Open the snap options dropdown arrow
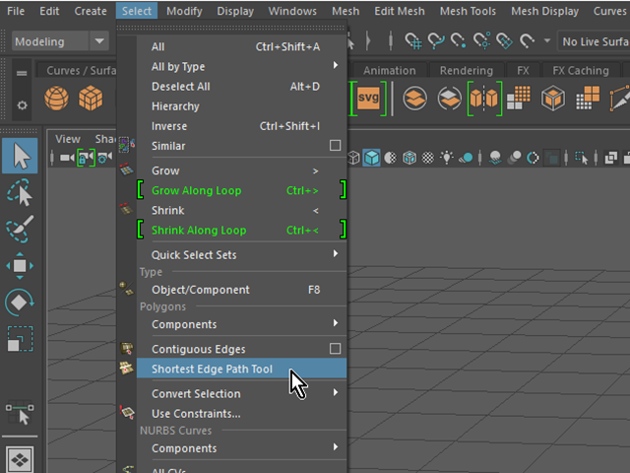 click(547, 40)
